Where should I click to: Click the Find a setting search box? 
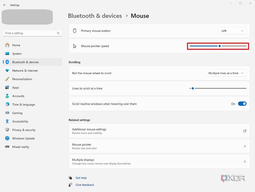[30, 33]
